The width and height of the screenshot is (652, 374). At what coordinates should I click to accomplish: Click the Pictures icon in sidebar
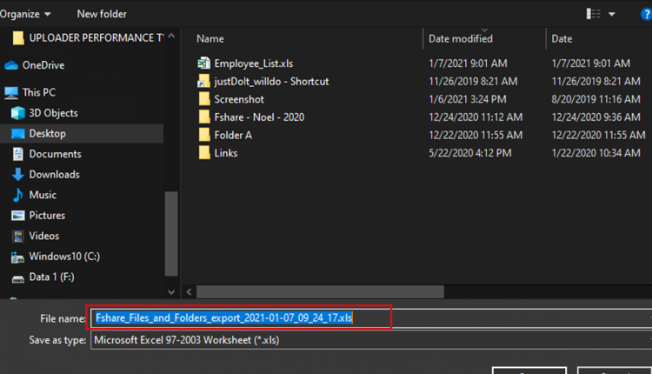pyautogui.click(x=18, y=216)
